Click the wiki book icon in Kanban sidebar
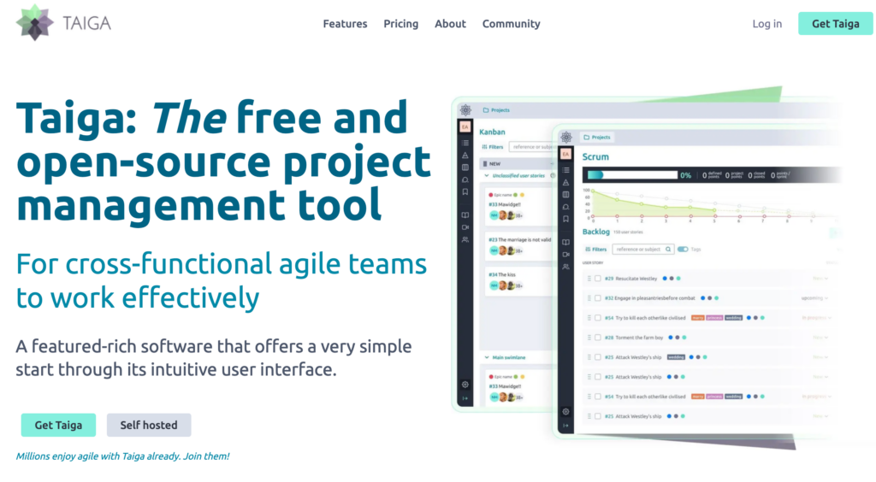This screenshot has width=876, height=482. (465, 215)
